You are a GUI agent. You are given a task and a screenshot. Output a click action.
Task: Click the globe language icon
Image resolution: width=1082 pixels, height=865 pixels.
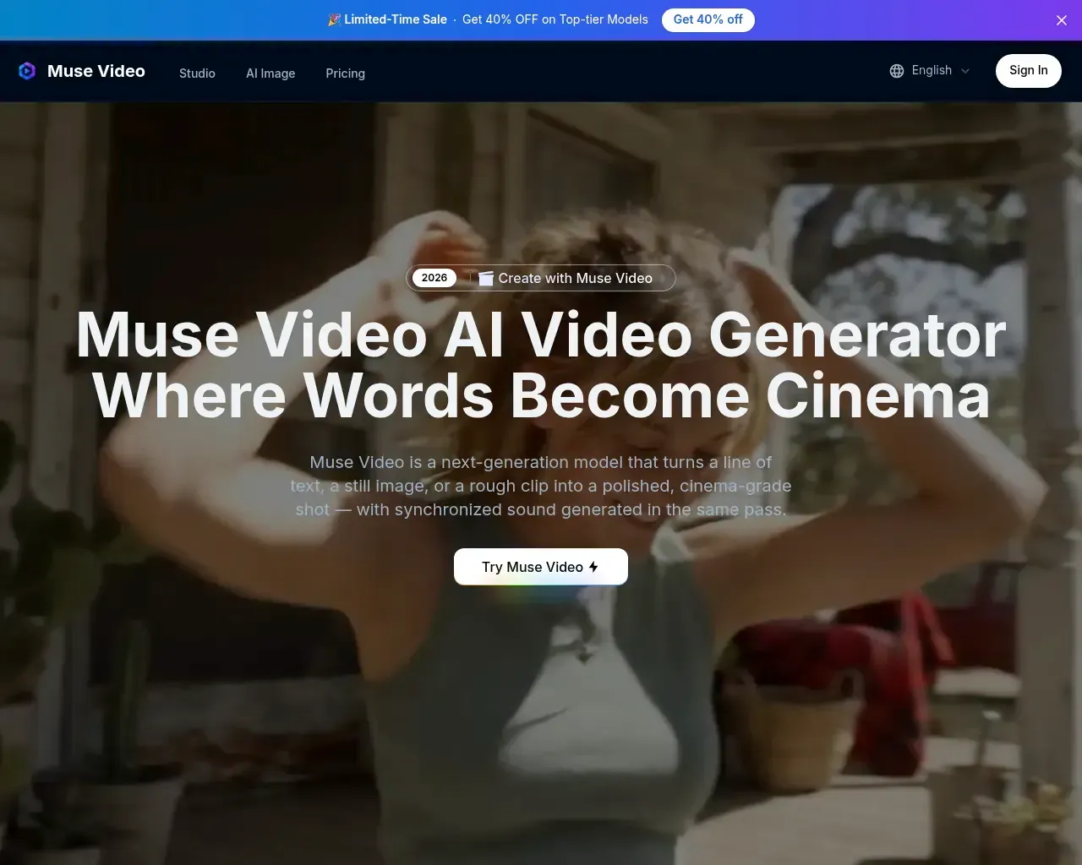coord(897,71)
